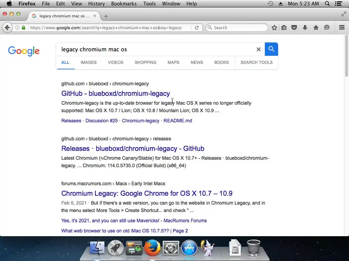Open the Bookmarks menu

(124, 3)
